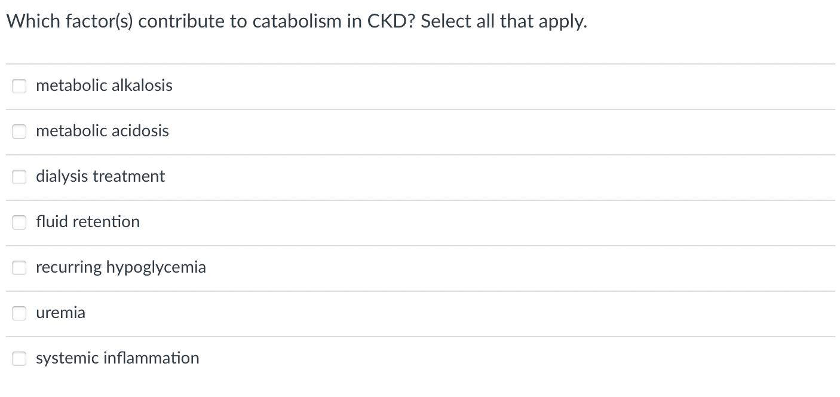Viewport: 840px width, 397px height.
Task: Check the systemic inflammation checkbox
Action: tap(20, 359)
